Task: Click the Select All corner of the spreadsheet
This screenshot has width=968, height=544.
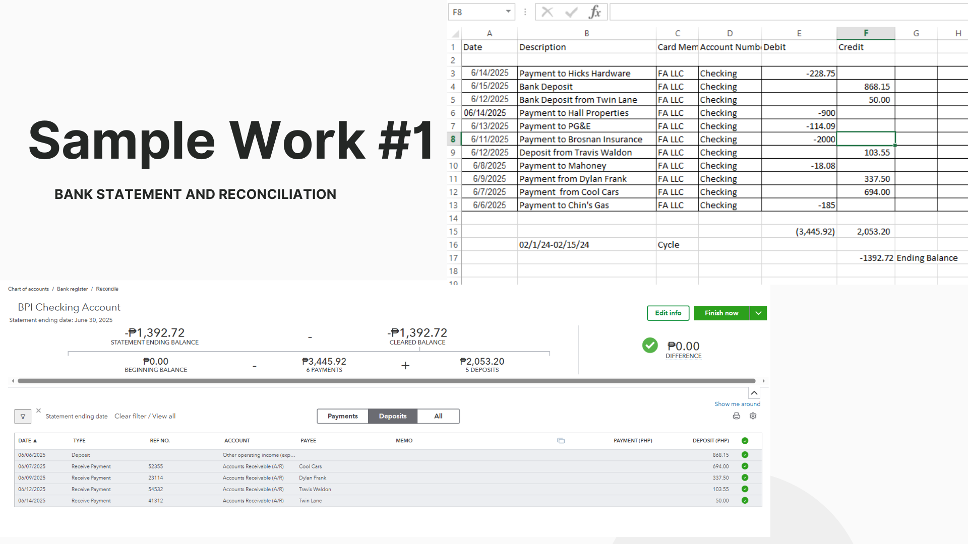Action: (x=455, y=34)
